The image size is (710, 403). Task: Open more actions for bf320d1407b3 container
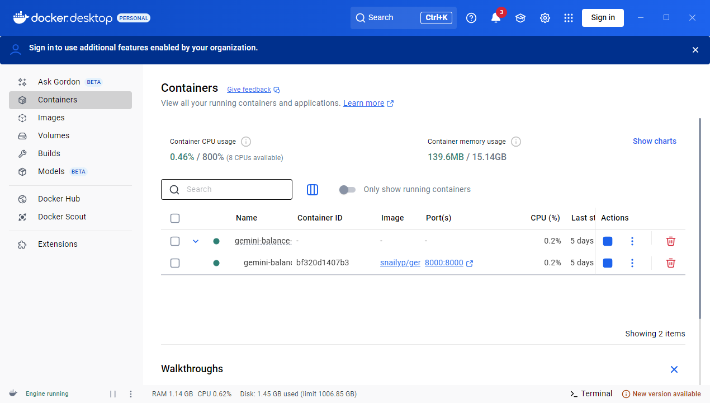click(632, 263)
